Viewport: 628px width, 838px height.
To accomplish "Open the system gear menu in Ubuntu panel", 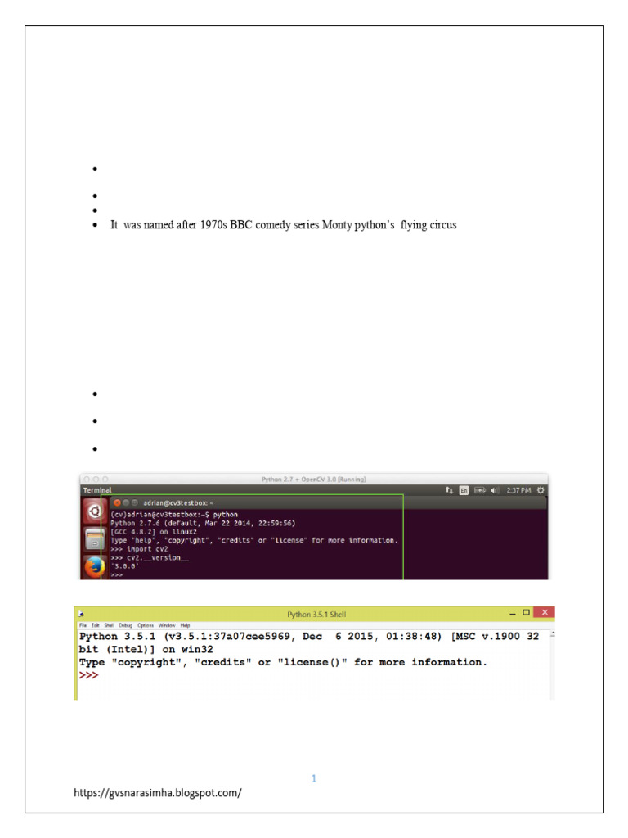I will click(x=541, y=490).
